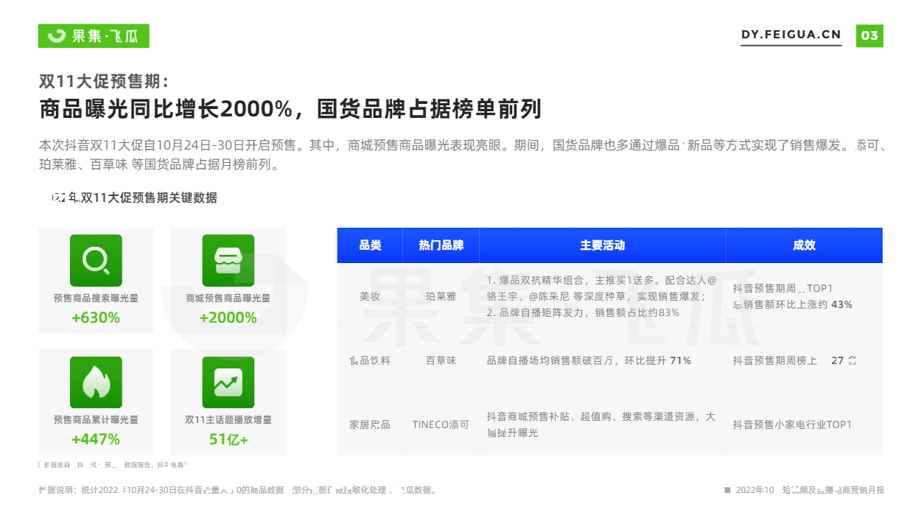Select the +630% value

click(x=96, y=318)
